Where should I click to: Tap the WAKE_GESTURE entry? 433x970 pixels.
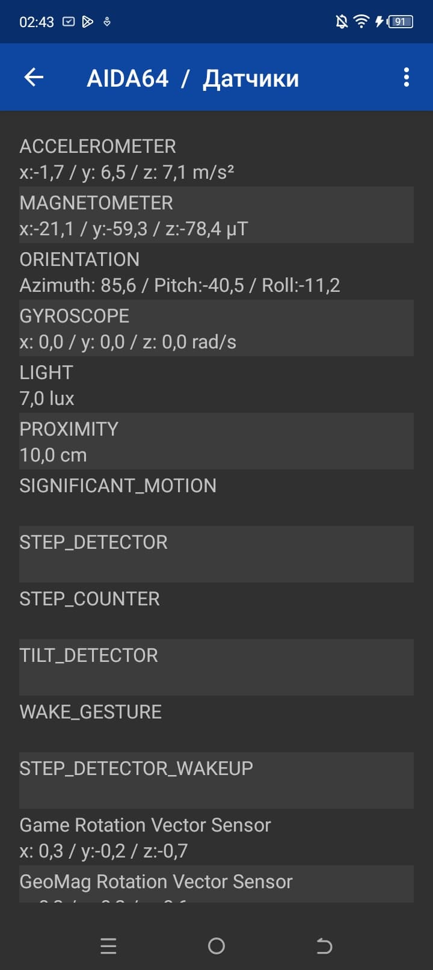(x=216, y=723)
